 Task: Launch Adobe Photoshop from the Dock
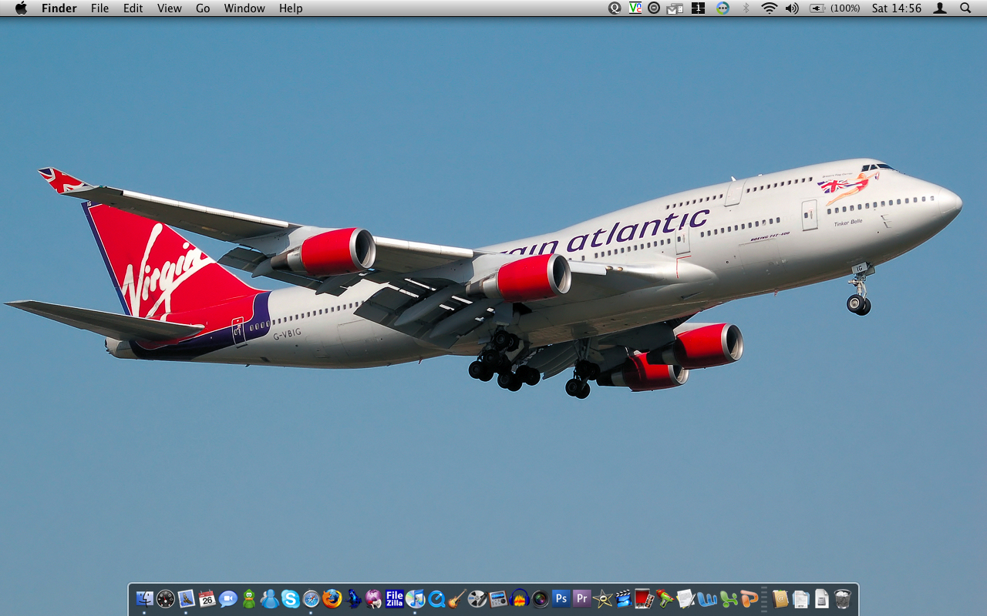click(561, 598)
